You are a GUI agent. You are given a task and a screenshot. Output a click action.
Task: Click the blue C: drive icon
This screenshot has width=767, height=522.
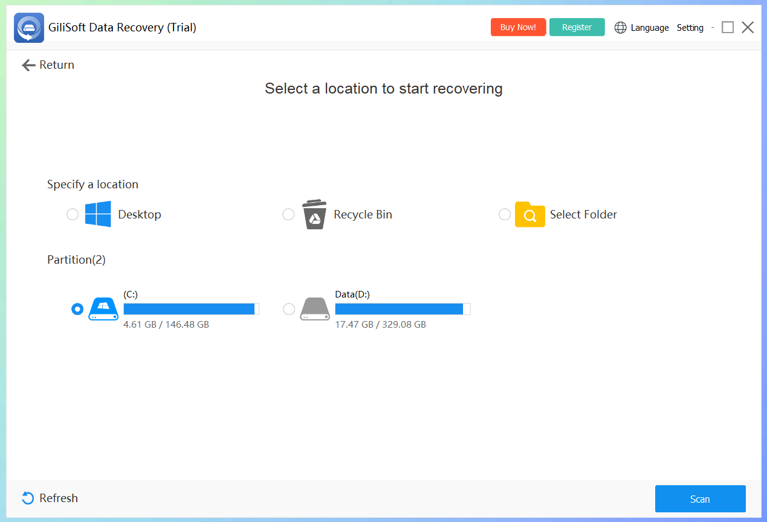[103, 309]
